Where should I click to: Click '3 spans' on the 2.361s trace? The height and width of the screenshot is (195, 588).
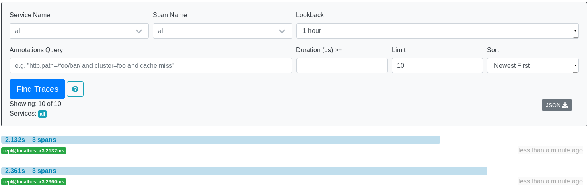click(44, 171)
